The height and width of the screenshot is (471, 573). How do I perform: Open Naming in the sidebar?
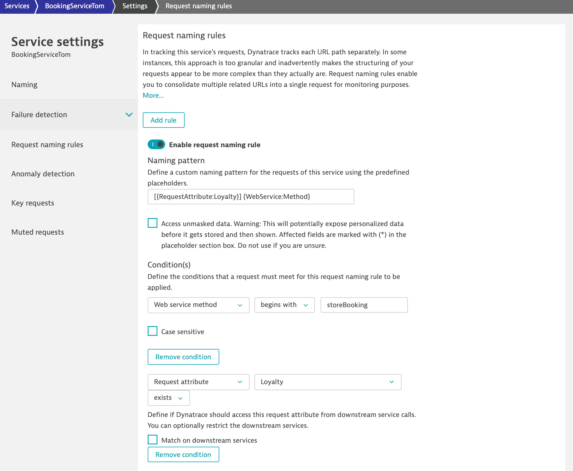(24, 85)
